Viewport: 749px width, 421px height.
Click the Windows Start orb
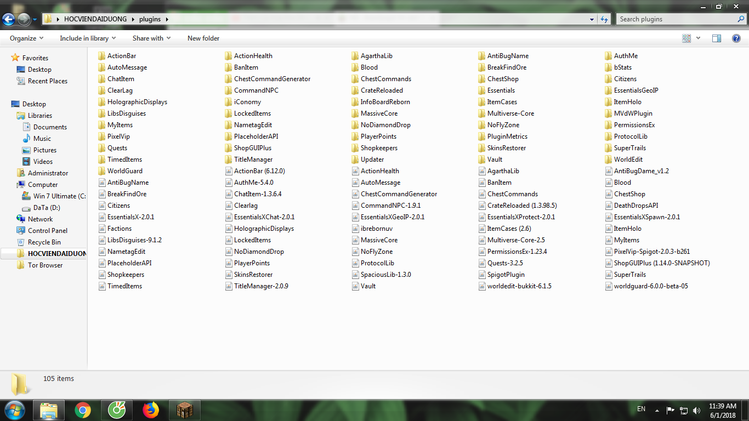pos(14,410)
